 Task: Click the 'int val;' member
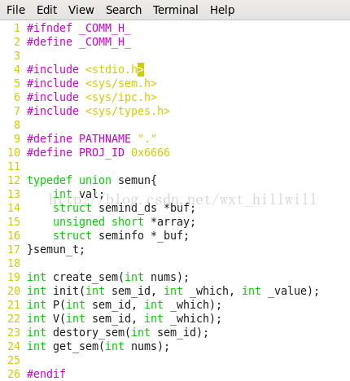pos(79,194)
